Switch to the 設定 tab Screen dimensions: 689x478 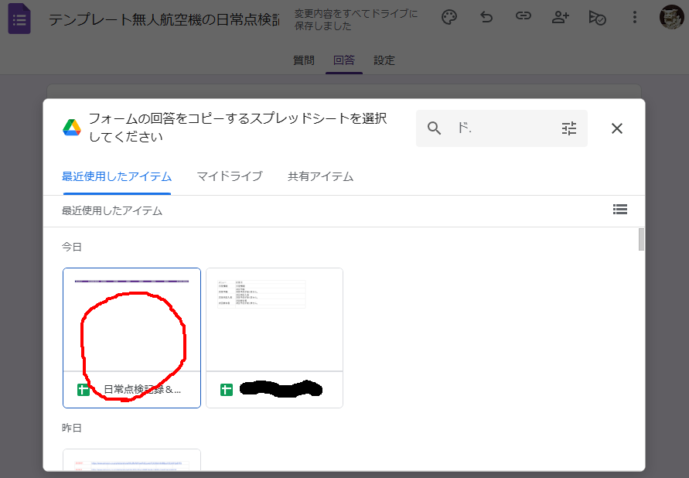click(x=384, y=59)
